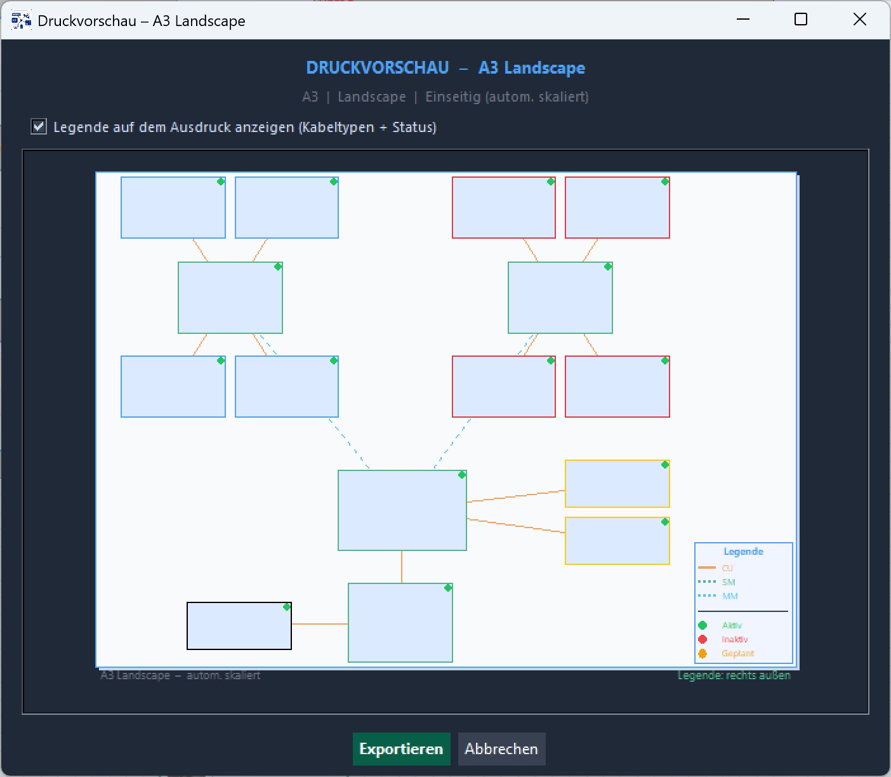This screenshot has width=891, height=777.
Task: Click the dotted MM line sample in legend
Action: click(707, 596)
